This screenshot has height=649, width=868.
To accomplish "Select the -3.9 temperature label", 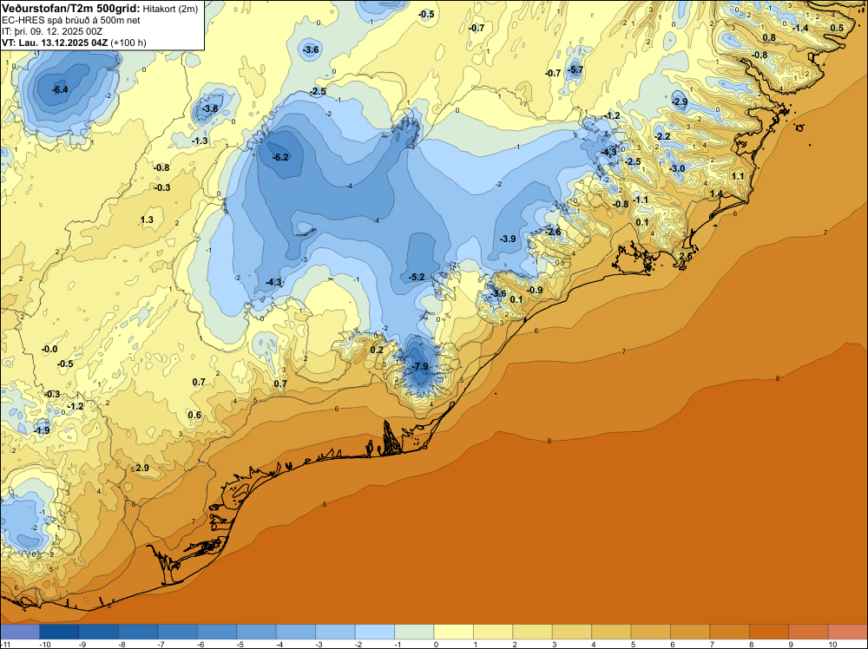I will click(508, 239).
